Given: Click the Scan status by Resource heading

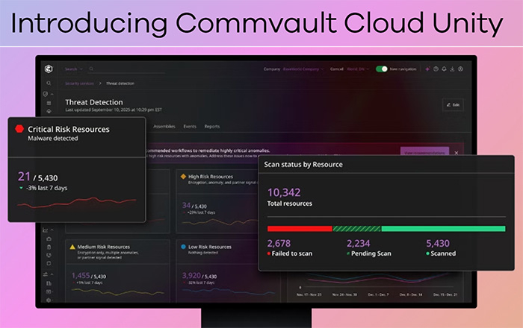Looking at the screenshot, I should pos(303,164).
